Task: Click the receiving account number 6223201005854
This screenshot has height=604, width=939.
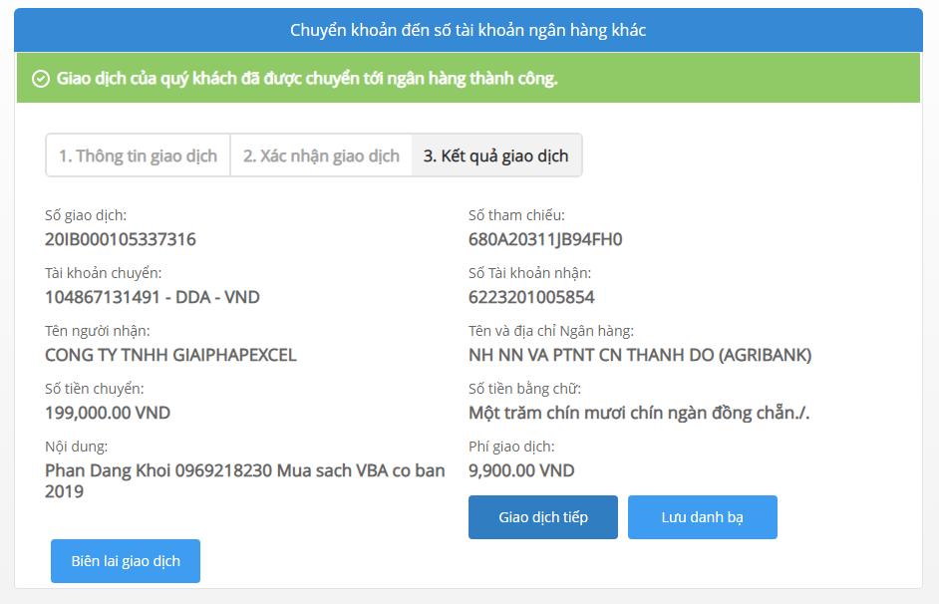Action: click(x=531, y=297)
